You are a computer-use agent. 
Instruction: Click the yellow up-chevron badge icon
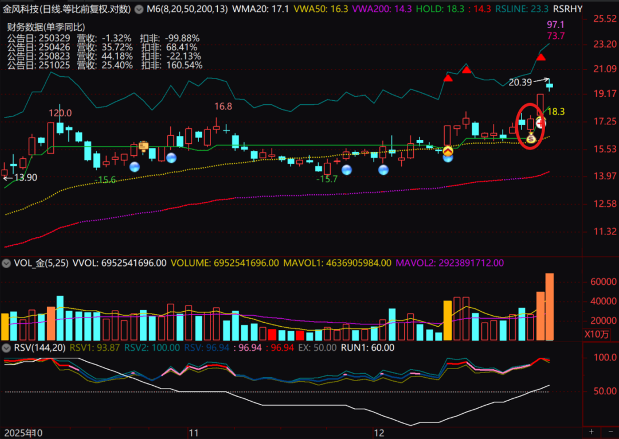coord(448,151)
